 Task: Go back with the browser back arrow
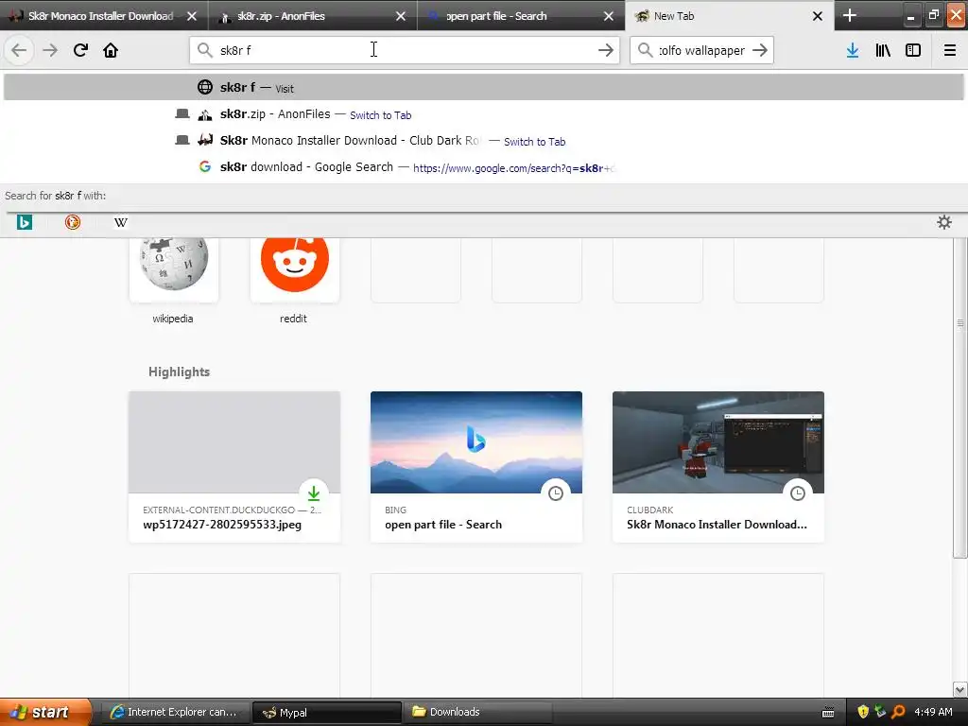(19, 50)
